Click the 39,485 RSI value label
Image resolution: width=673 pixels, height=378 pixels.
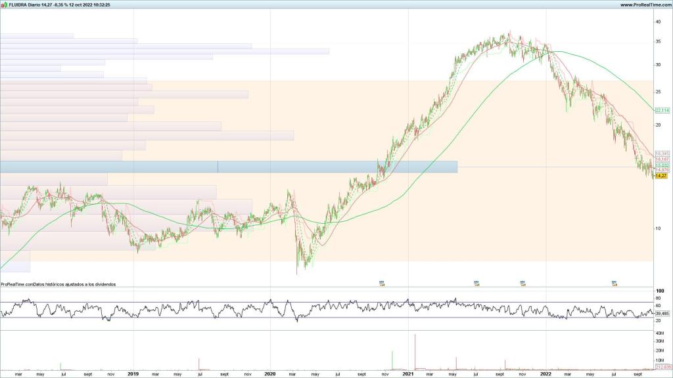pos(662,314)
